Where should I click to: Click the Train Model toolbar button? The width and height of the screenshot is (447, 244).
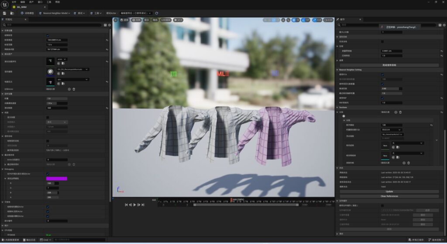coord(27,13)
